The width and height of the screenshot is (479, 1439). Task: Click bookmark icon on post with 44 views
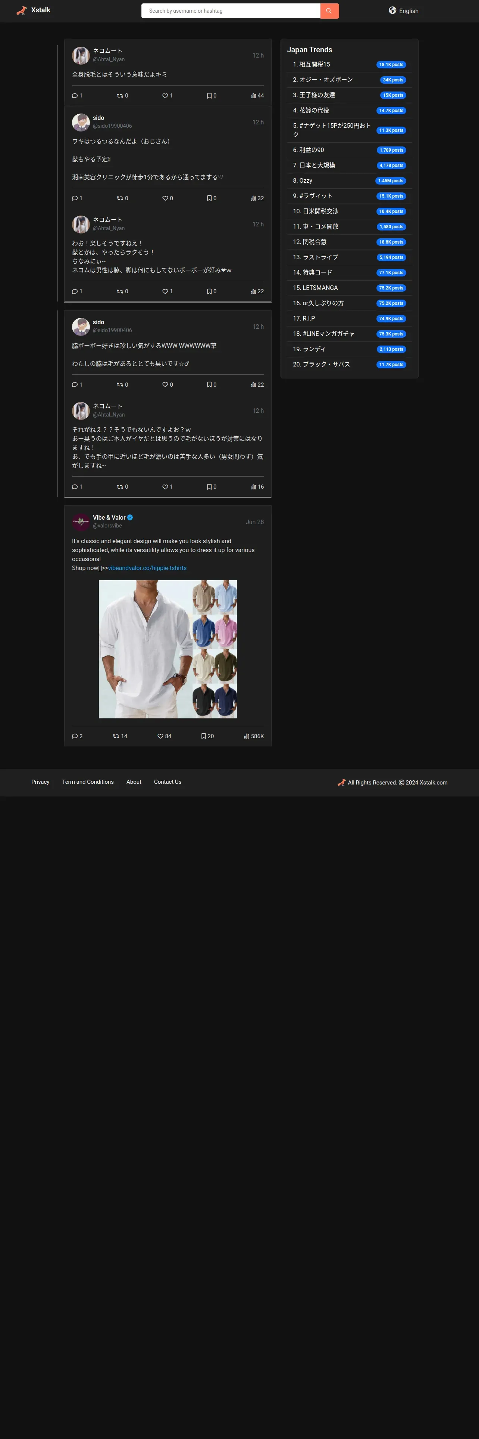pos(209,96)
